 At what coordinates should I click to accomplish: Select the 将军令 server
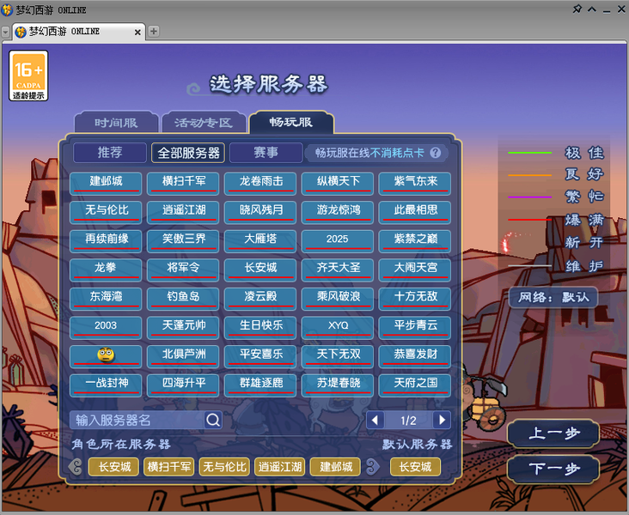[x=183, y=270]
